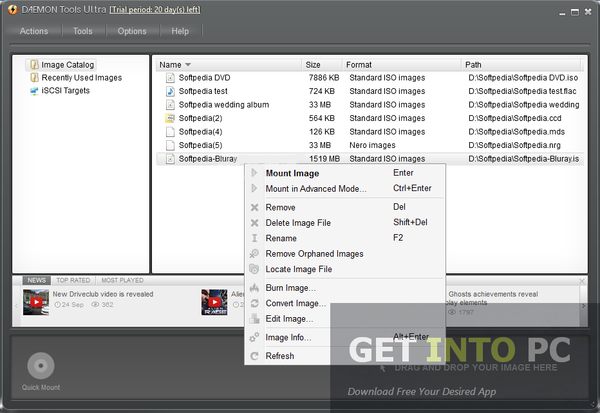Click the Softpedia(5) blank file icon

point(171,145)
